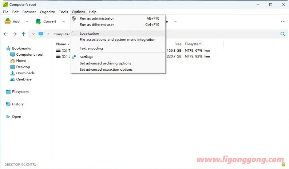Screen dimensions: 289x169
Task: Open Settings from the Options menu
Action: [86, 57]
